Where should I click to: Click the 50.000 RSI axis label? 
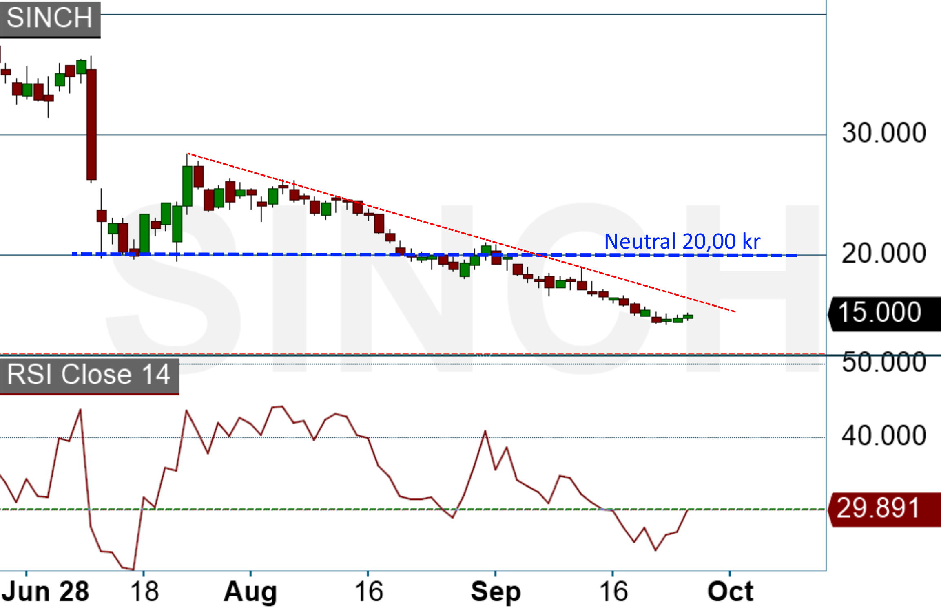pyautogui.click(x=884, y=362)
